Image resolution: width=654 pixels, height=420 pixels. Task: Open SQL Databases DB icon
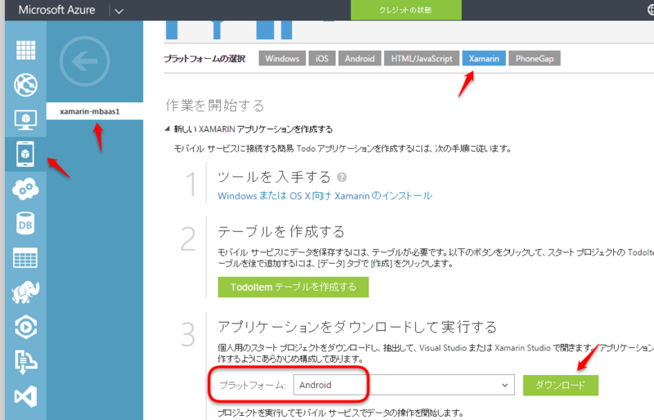click(x=25, y=224)
